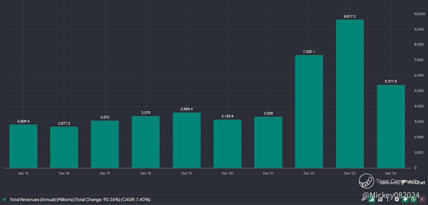Open the series settings gear icon
Image resolution: width=428 pixels, height=205 pixels.
(x=397, y=199)
